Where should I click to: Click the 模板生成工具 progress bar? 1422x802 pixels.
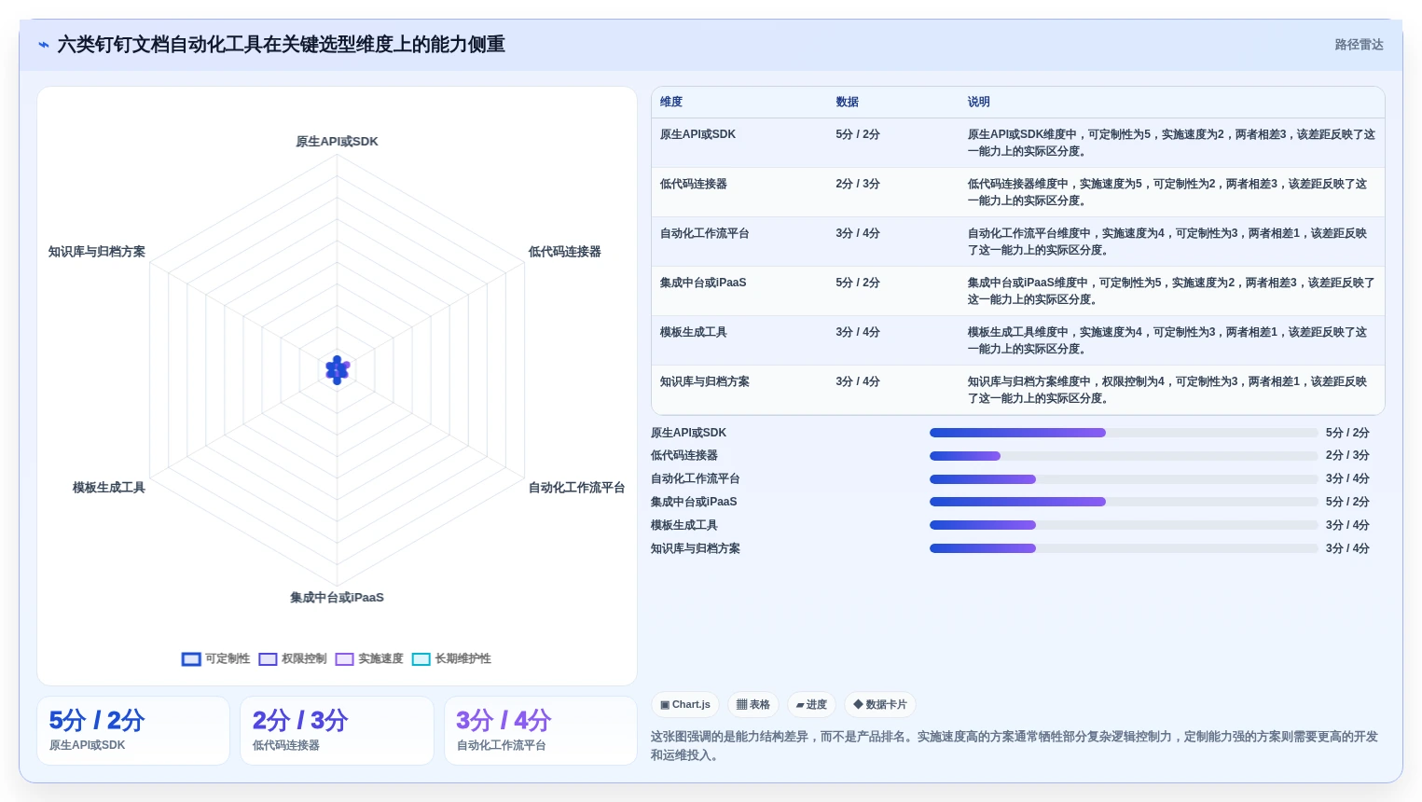1124,525
